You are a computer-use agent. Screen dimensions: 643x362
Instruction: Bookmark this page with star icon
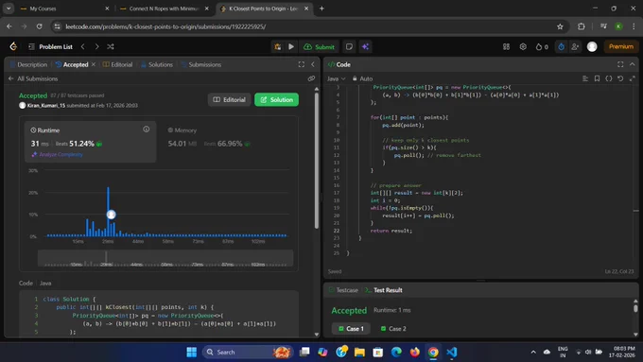coord(560,26)
